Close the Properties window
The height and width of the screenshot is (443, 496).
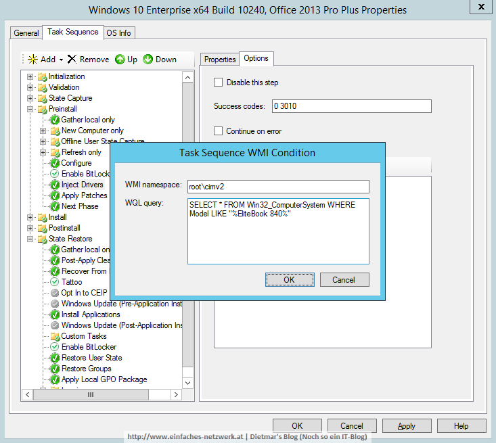point(481,7)
